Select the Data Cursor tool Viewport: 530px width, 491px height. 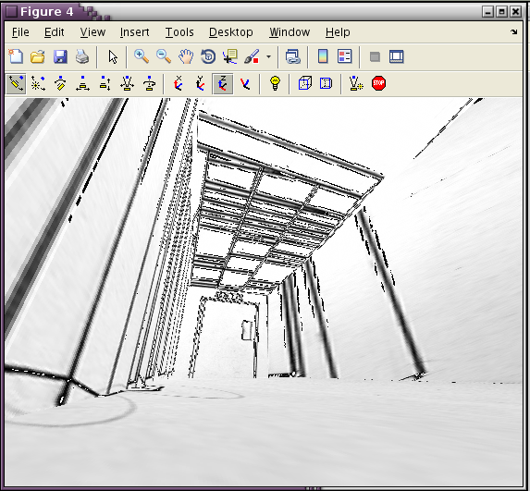(x=230, y=56)
